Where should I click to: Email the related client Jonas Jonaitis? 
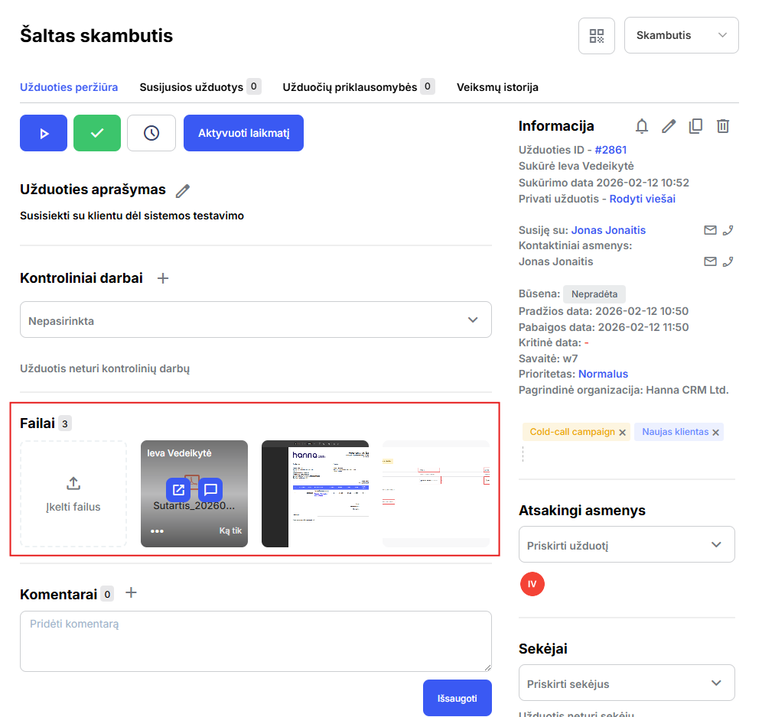(710, 230)
